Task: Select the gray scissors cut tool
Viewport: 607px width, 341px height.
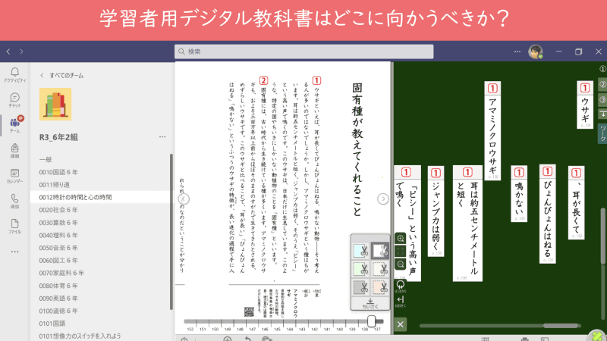Action: (x=360, y=287)
